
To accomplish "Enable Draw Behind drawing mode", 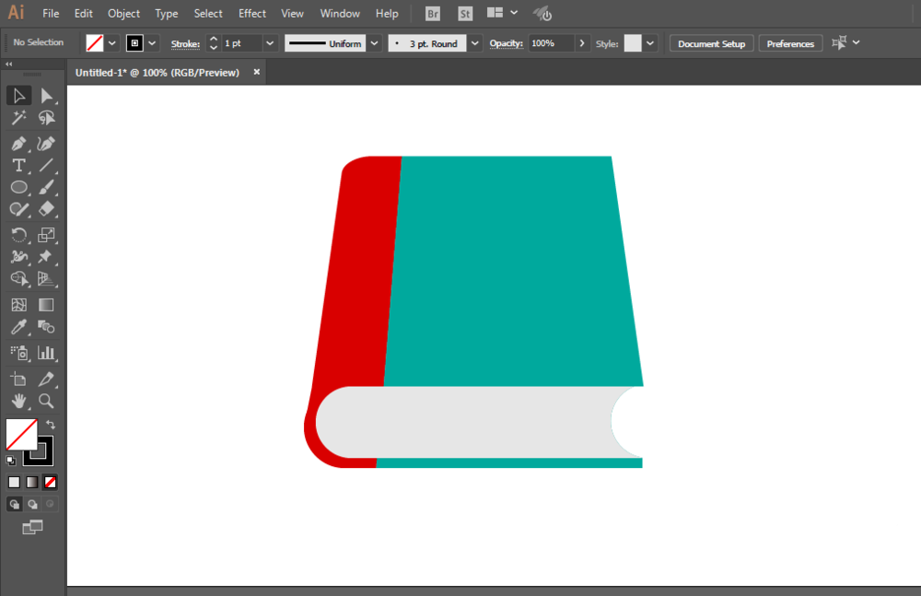I will 32,504.
